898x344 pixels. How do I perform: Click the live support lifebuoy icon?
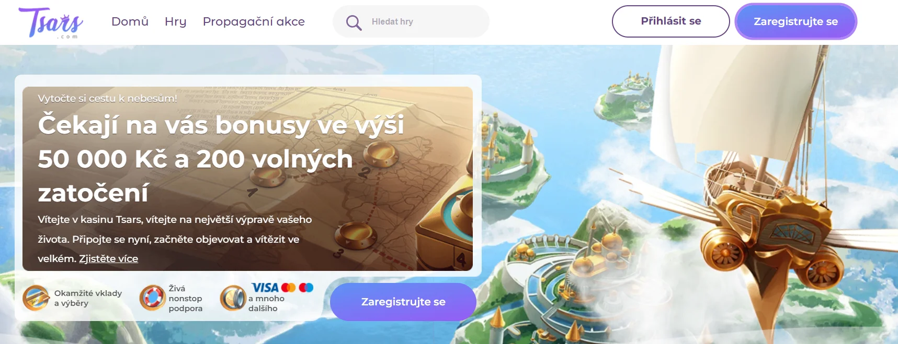coord(153,298)
